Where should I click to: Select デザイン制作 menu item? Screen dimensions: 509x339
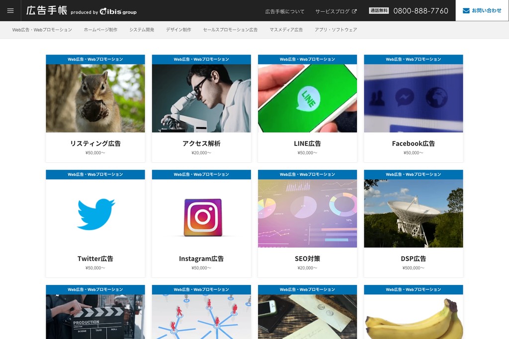178,30
